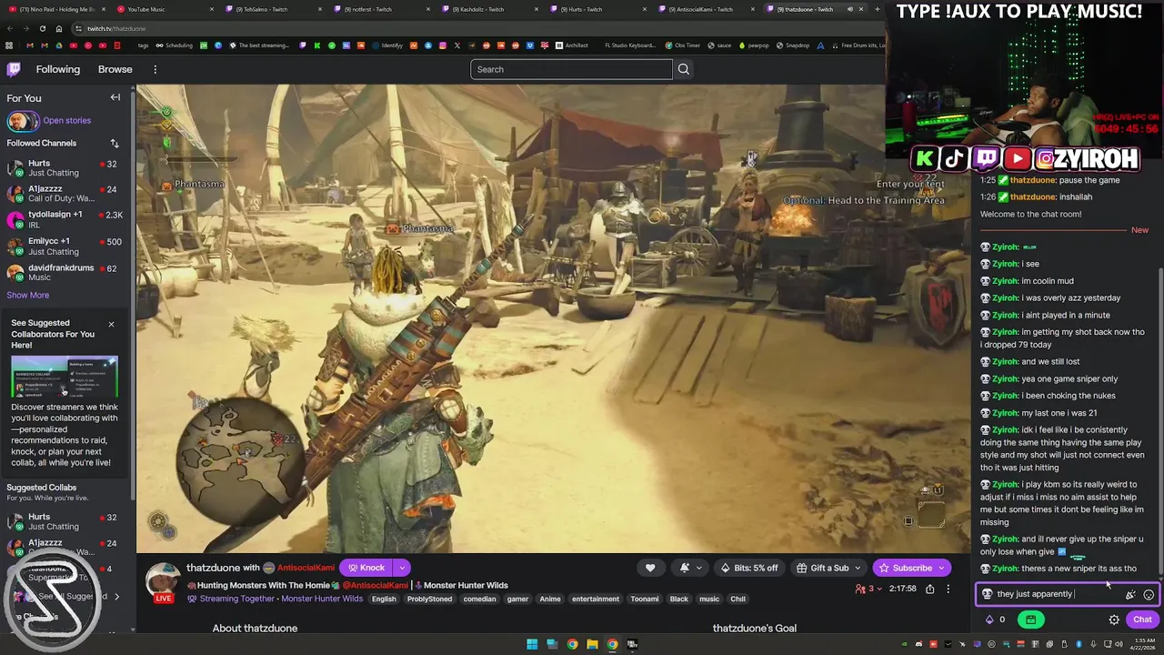
Task: Click the Following tab
Action: pyautogui.click(x=58, y=69)
